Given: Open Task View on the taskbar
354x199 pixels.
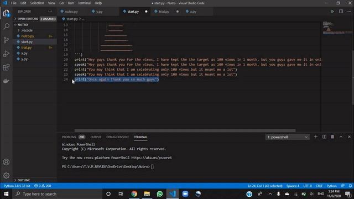Looking at the screenshot, I should pyautogui.click(x=121, y=194).
